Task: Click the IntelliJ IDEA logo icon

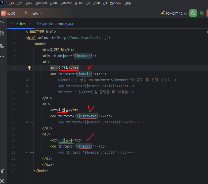Action: coord(2,3)
